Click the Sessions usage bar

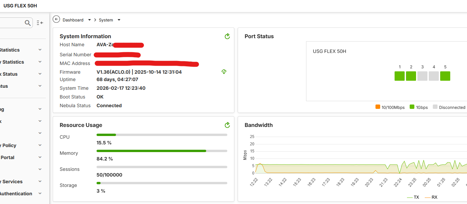[162, 167]
